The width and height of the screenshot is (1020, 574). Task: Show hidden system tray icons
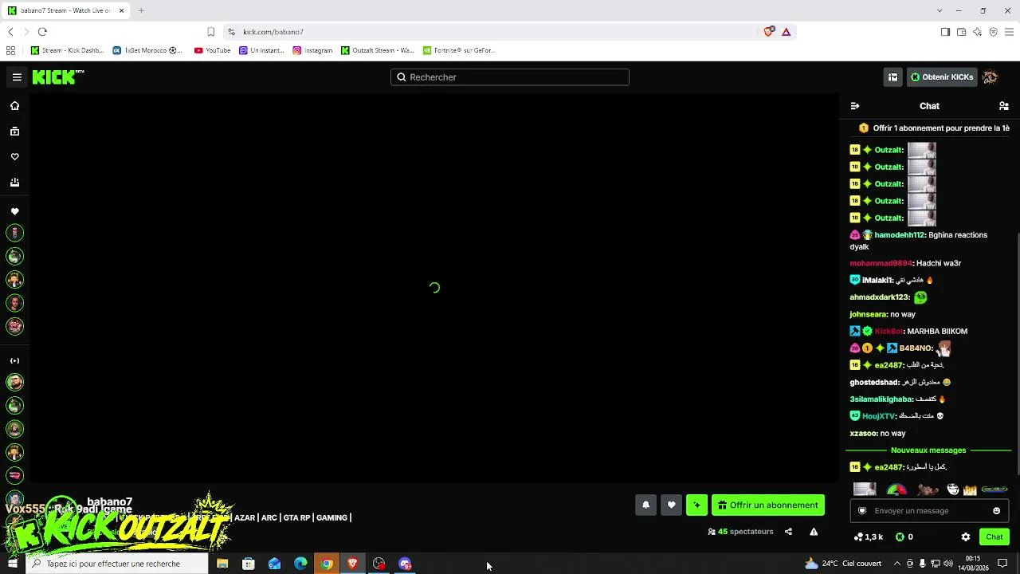click(x=897, y=564)
